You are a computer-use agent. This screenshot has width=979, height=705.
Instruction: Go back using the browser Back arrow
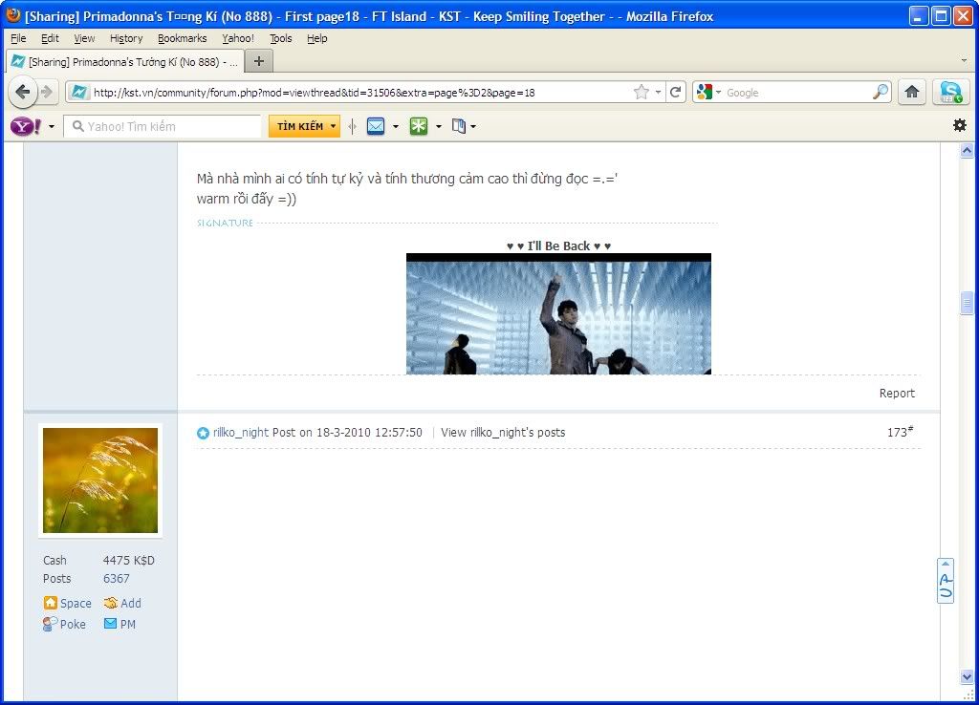pyautogui.click(x=23, y=93)
